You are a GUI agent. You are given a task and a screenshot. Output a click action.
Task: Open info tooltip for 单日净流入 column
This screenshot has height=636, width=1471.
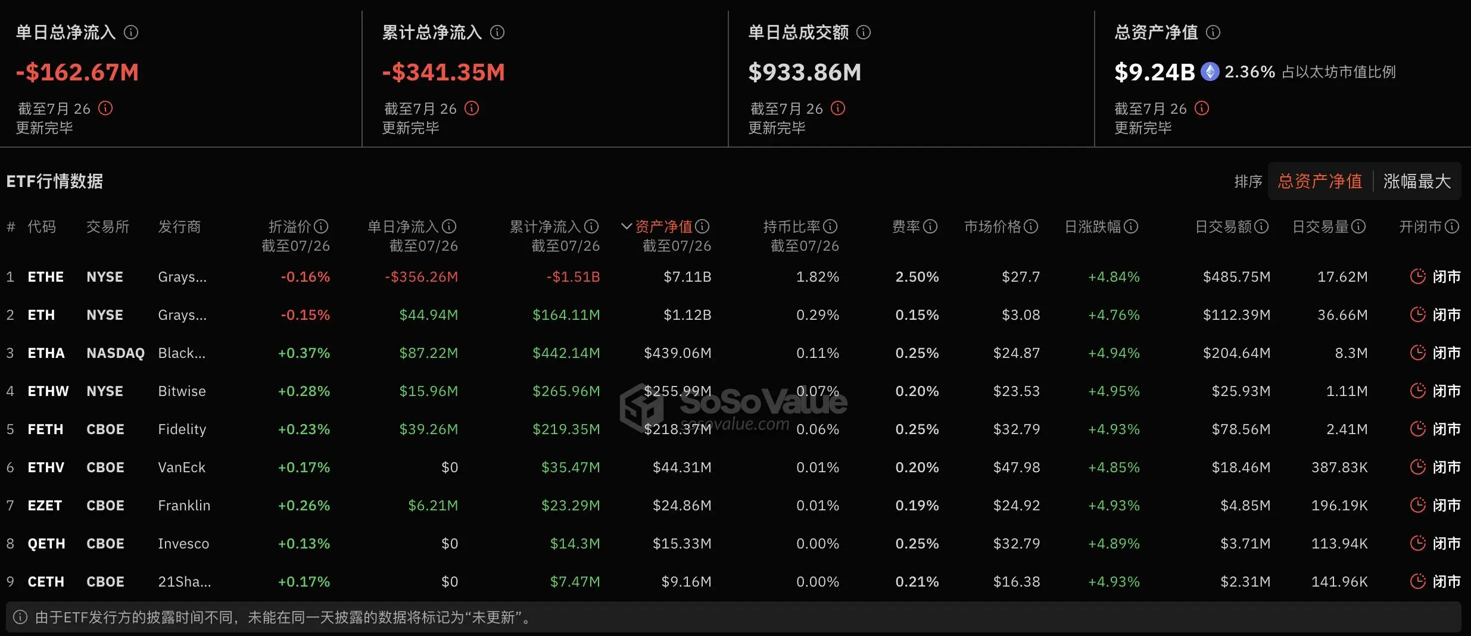pyautogui.click(x=449, y=226)
